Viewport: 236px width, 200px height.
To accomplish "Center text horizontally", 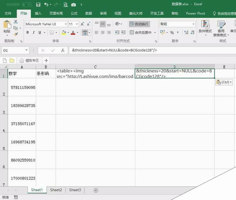I will (x=103, y=32).
